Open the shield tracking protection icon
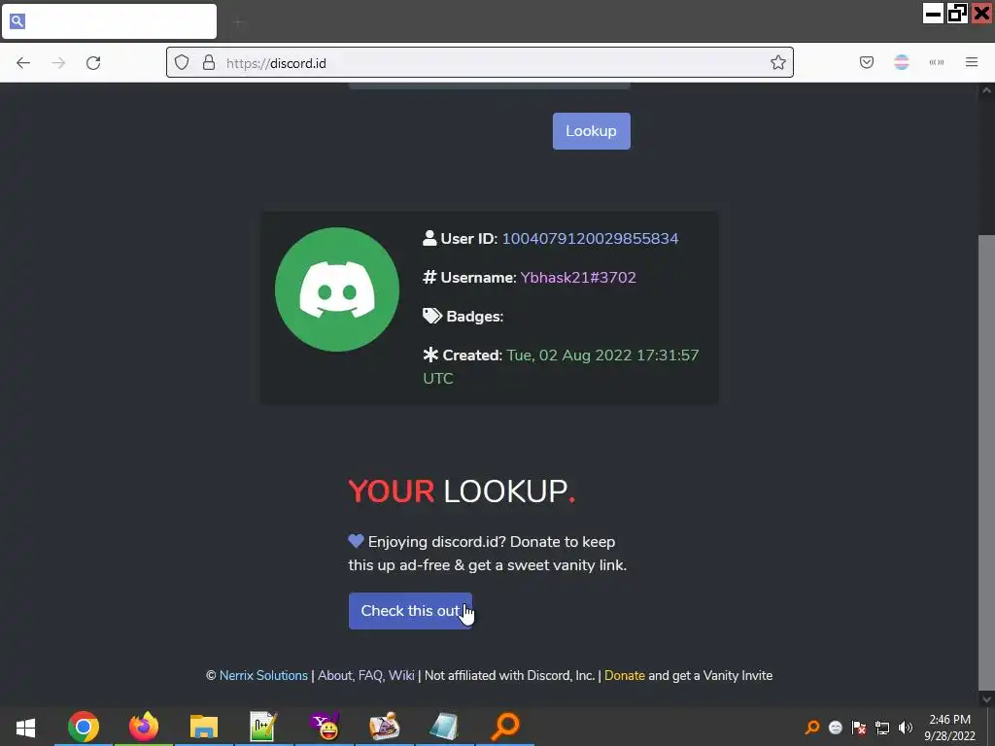 [x=182, y=62]
